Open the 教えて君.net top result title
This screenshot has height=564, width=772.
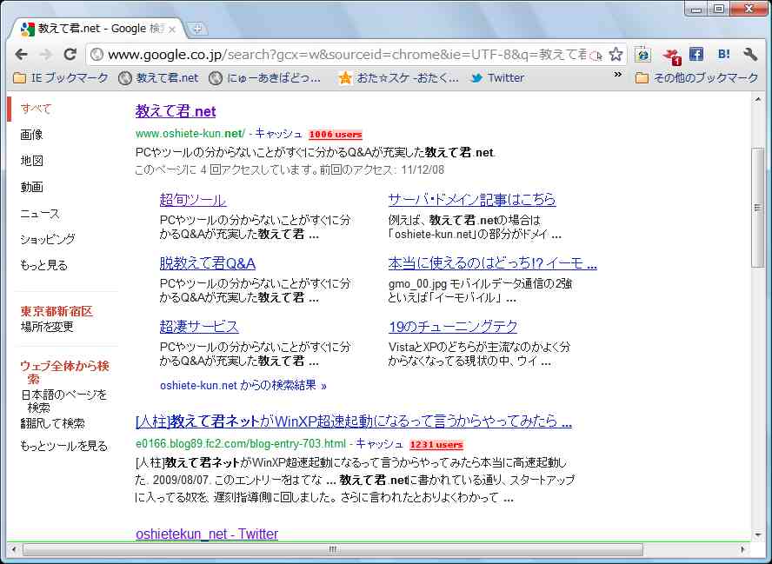click(x=176, y=111)
